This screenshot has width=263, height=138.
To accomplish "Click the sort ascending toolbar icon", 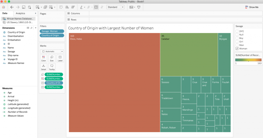I will (x=67, y=7).
